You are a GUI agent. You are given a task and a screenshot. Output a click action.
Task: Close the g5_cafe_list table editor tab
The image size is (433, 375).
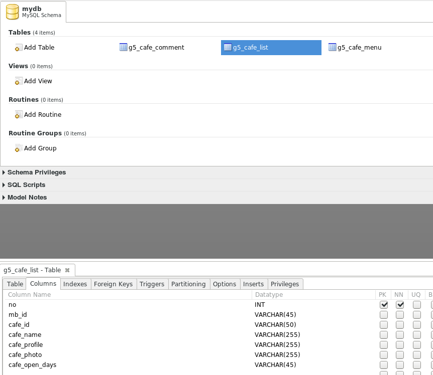point(67,270)
